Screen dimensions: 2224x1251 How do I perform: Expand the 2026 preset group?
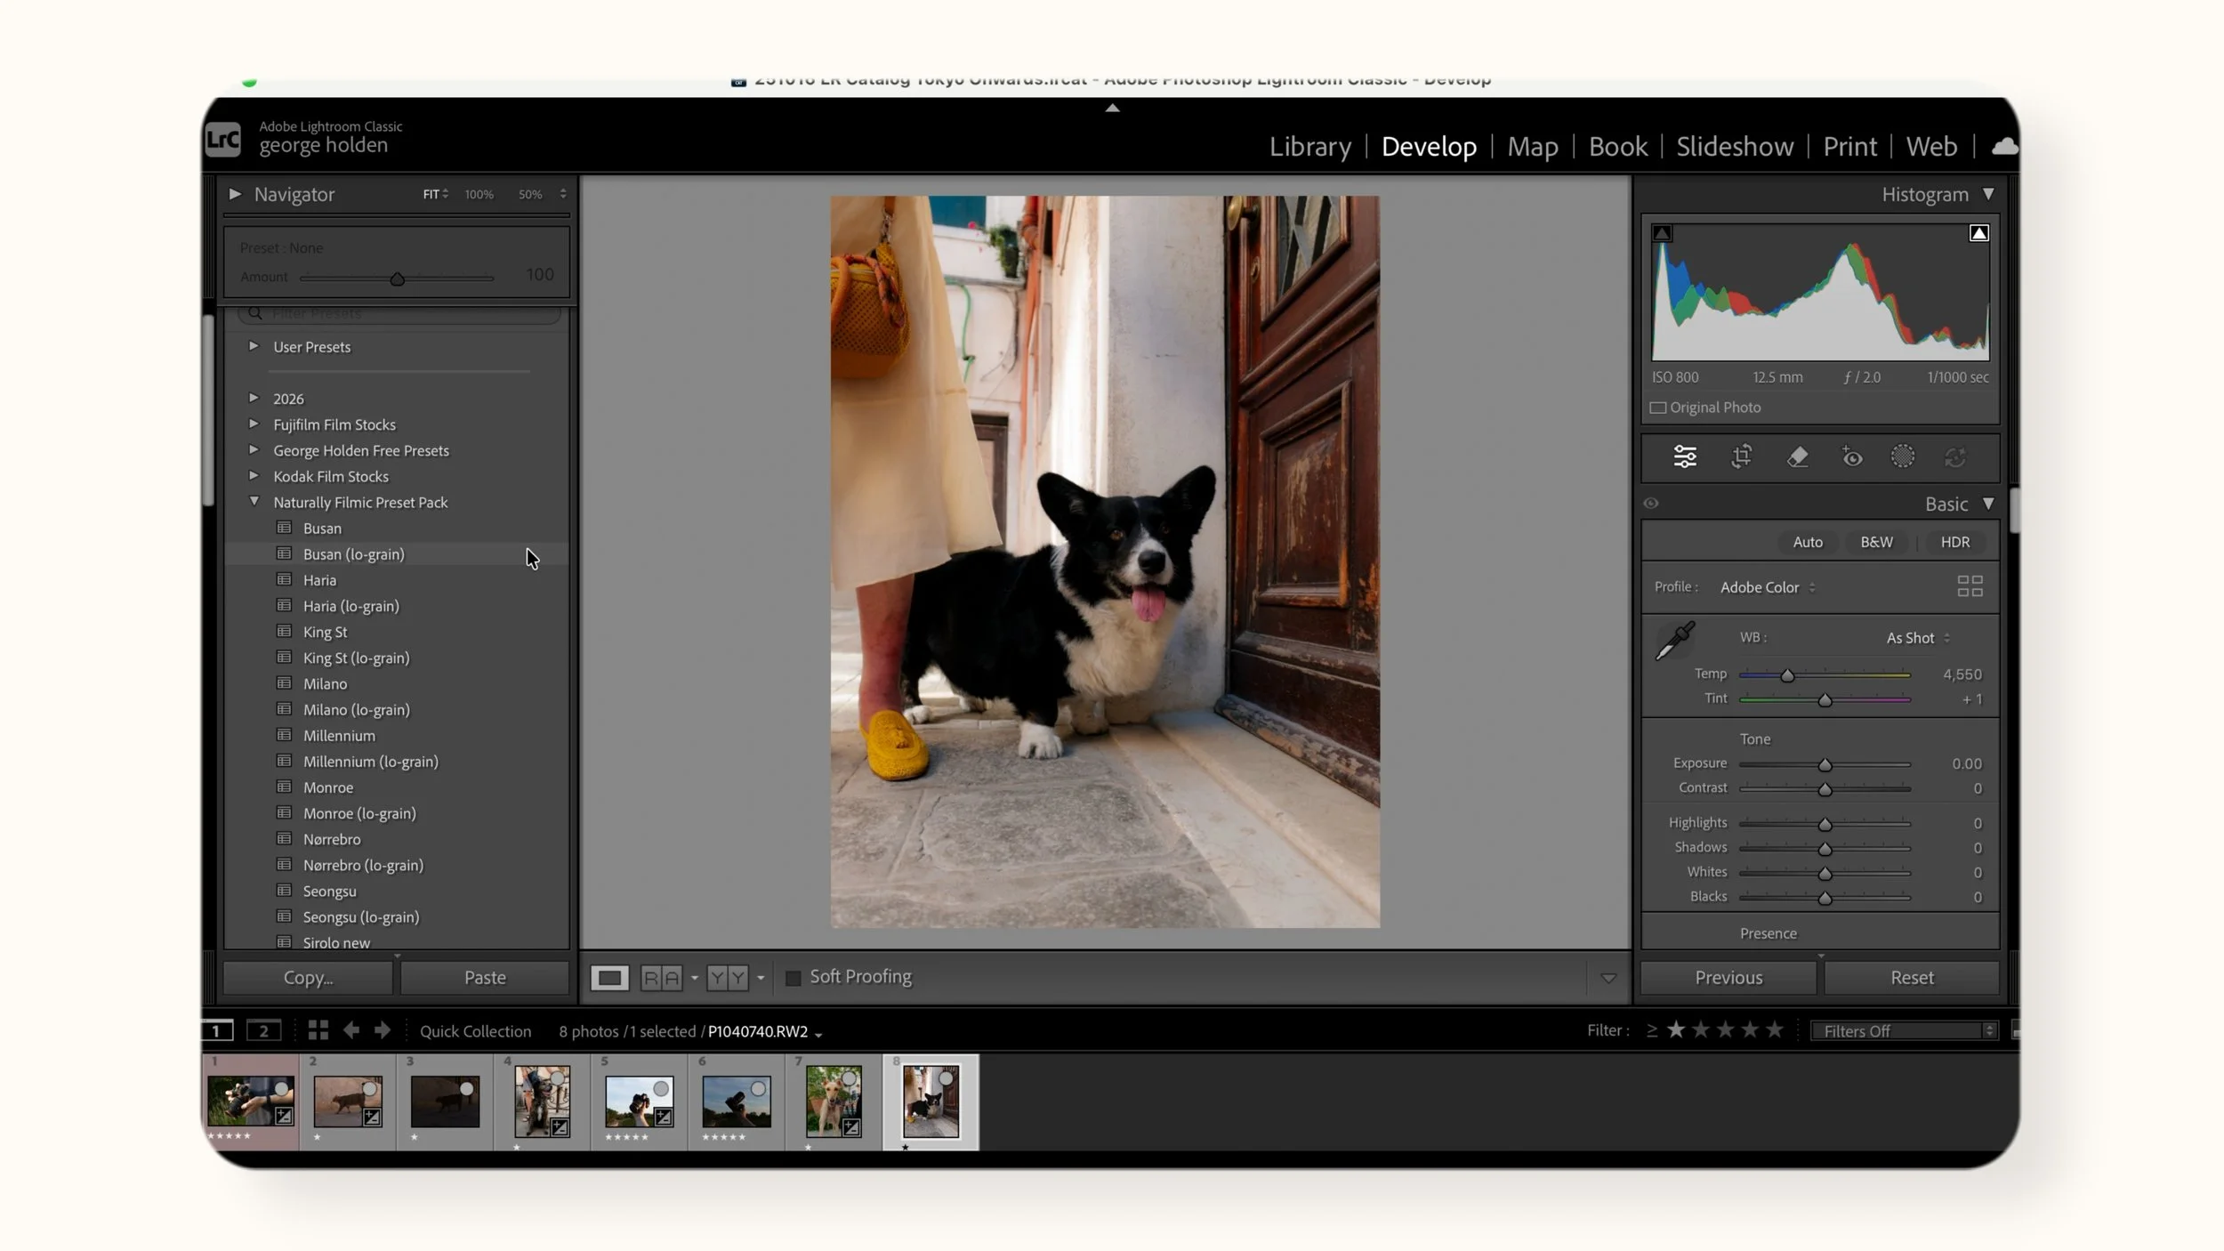point(254,398)
